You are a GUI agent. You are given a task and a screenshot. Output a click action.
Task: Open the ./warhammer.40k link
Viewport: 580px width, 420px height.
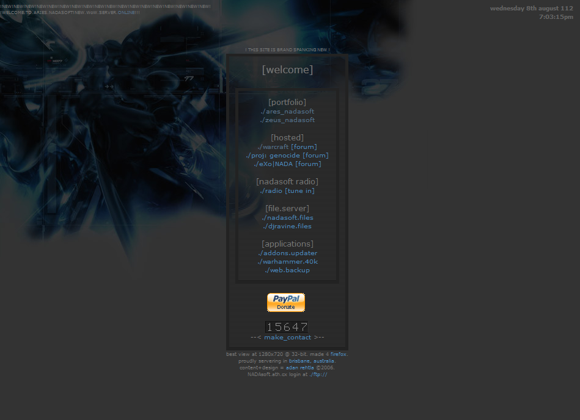point(287,261)
